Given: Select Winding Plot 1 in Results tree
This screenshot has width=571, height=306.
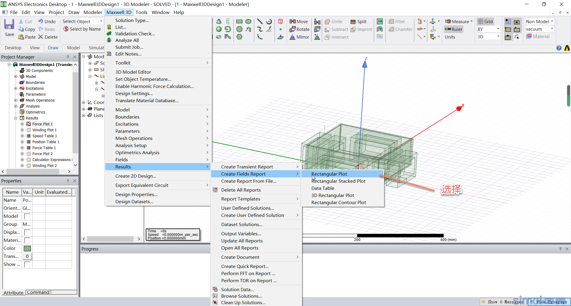Looking at the screenshot, I should click(44, 130).
